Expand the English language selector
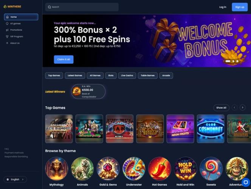The height and width of the screenshot is (189, 251). tap(15, 180)
